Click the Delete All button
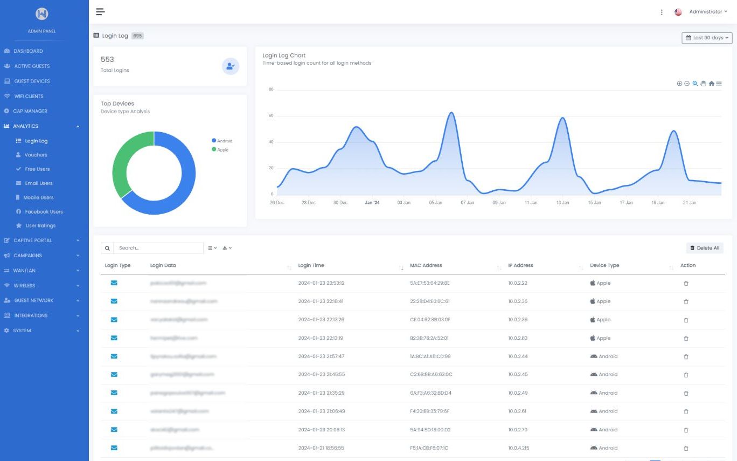Viewport: 737px width, 461px height. click(x=705, y=248)
